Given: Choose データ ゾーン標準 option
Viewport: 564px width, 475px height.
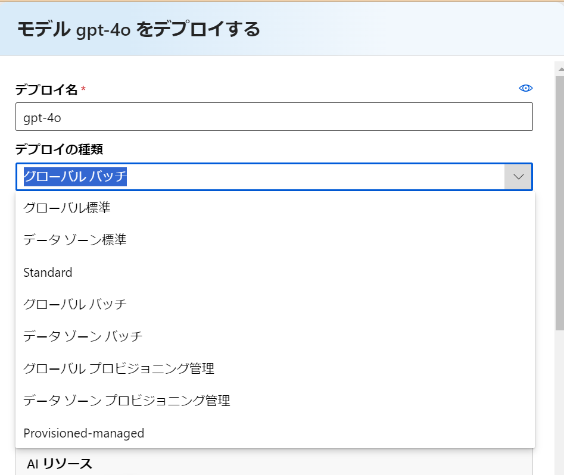Looking at the screenshot, I should pos(275,240).
